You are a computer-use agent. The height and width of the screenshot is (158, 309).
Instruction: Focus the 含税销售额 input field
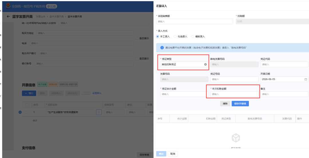(195, 21)
